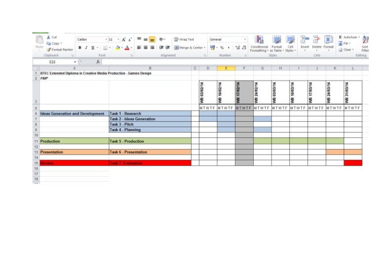
Task: Apply percent style format
Action: (x=222, y=47)
